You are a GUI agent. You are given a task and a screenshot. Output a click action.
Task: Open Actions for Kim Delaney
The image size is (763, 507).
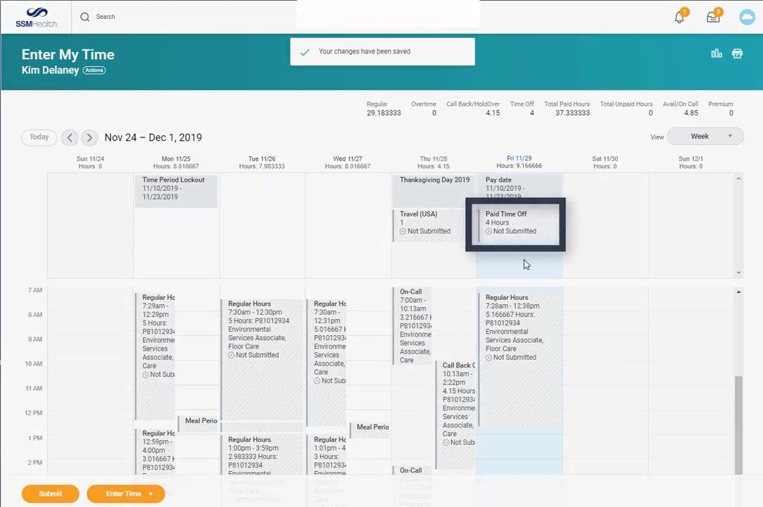pyautogui.click(x=94, y=70)
